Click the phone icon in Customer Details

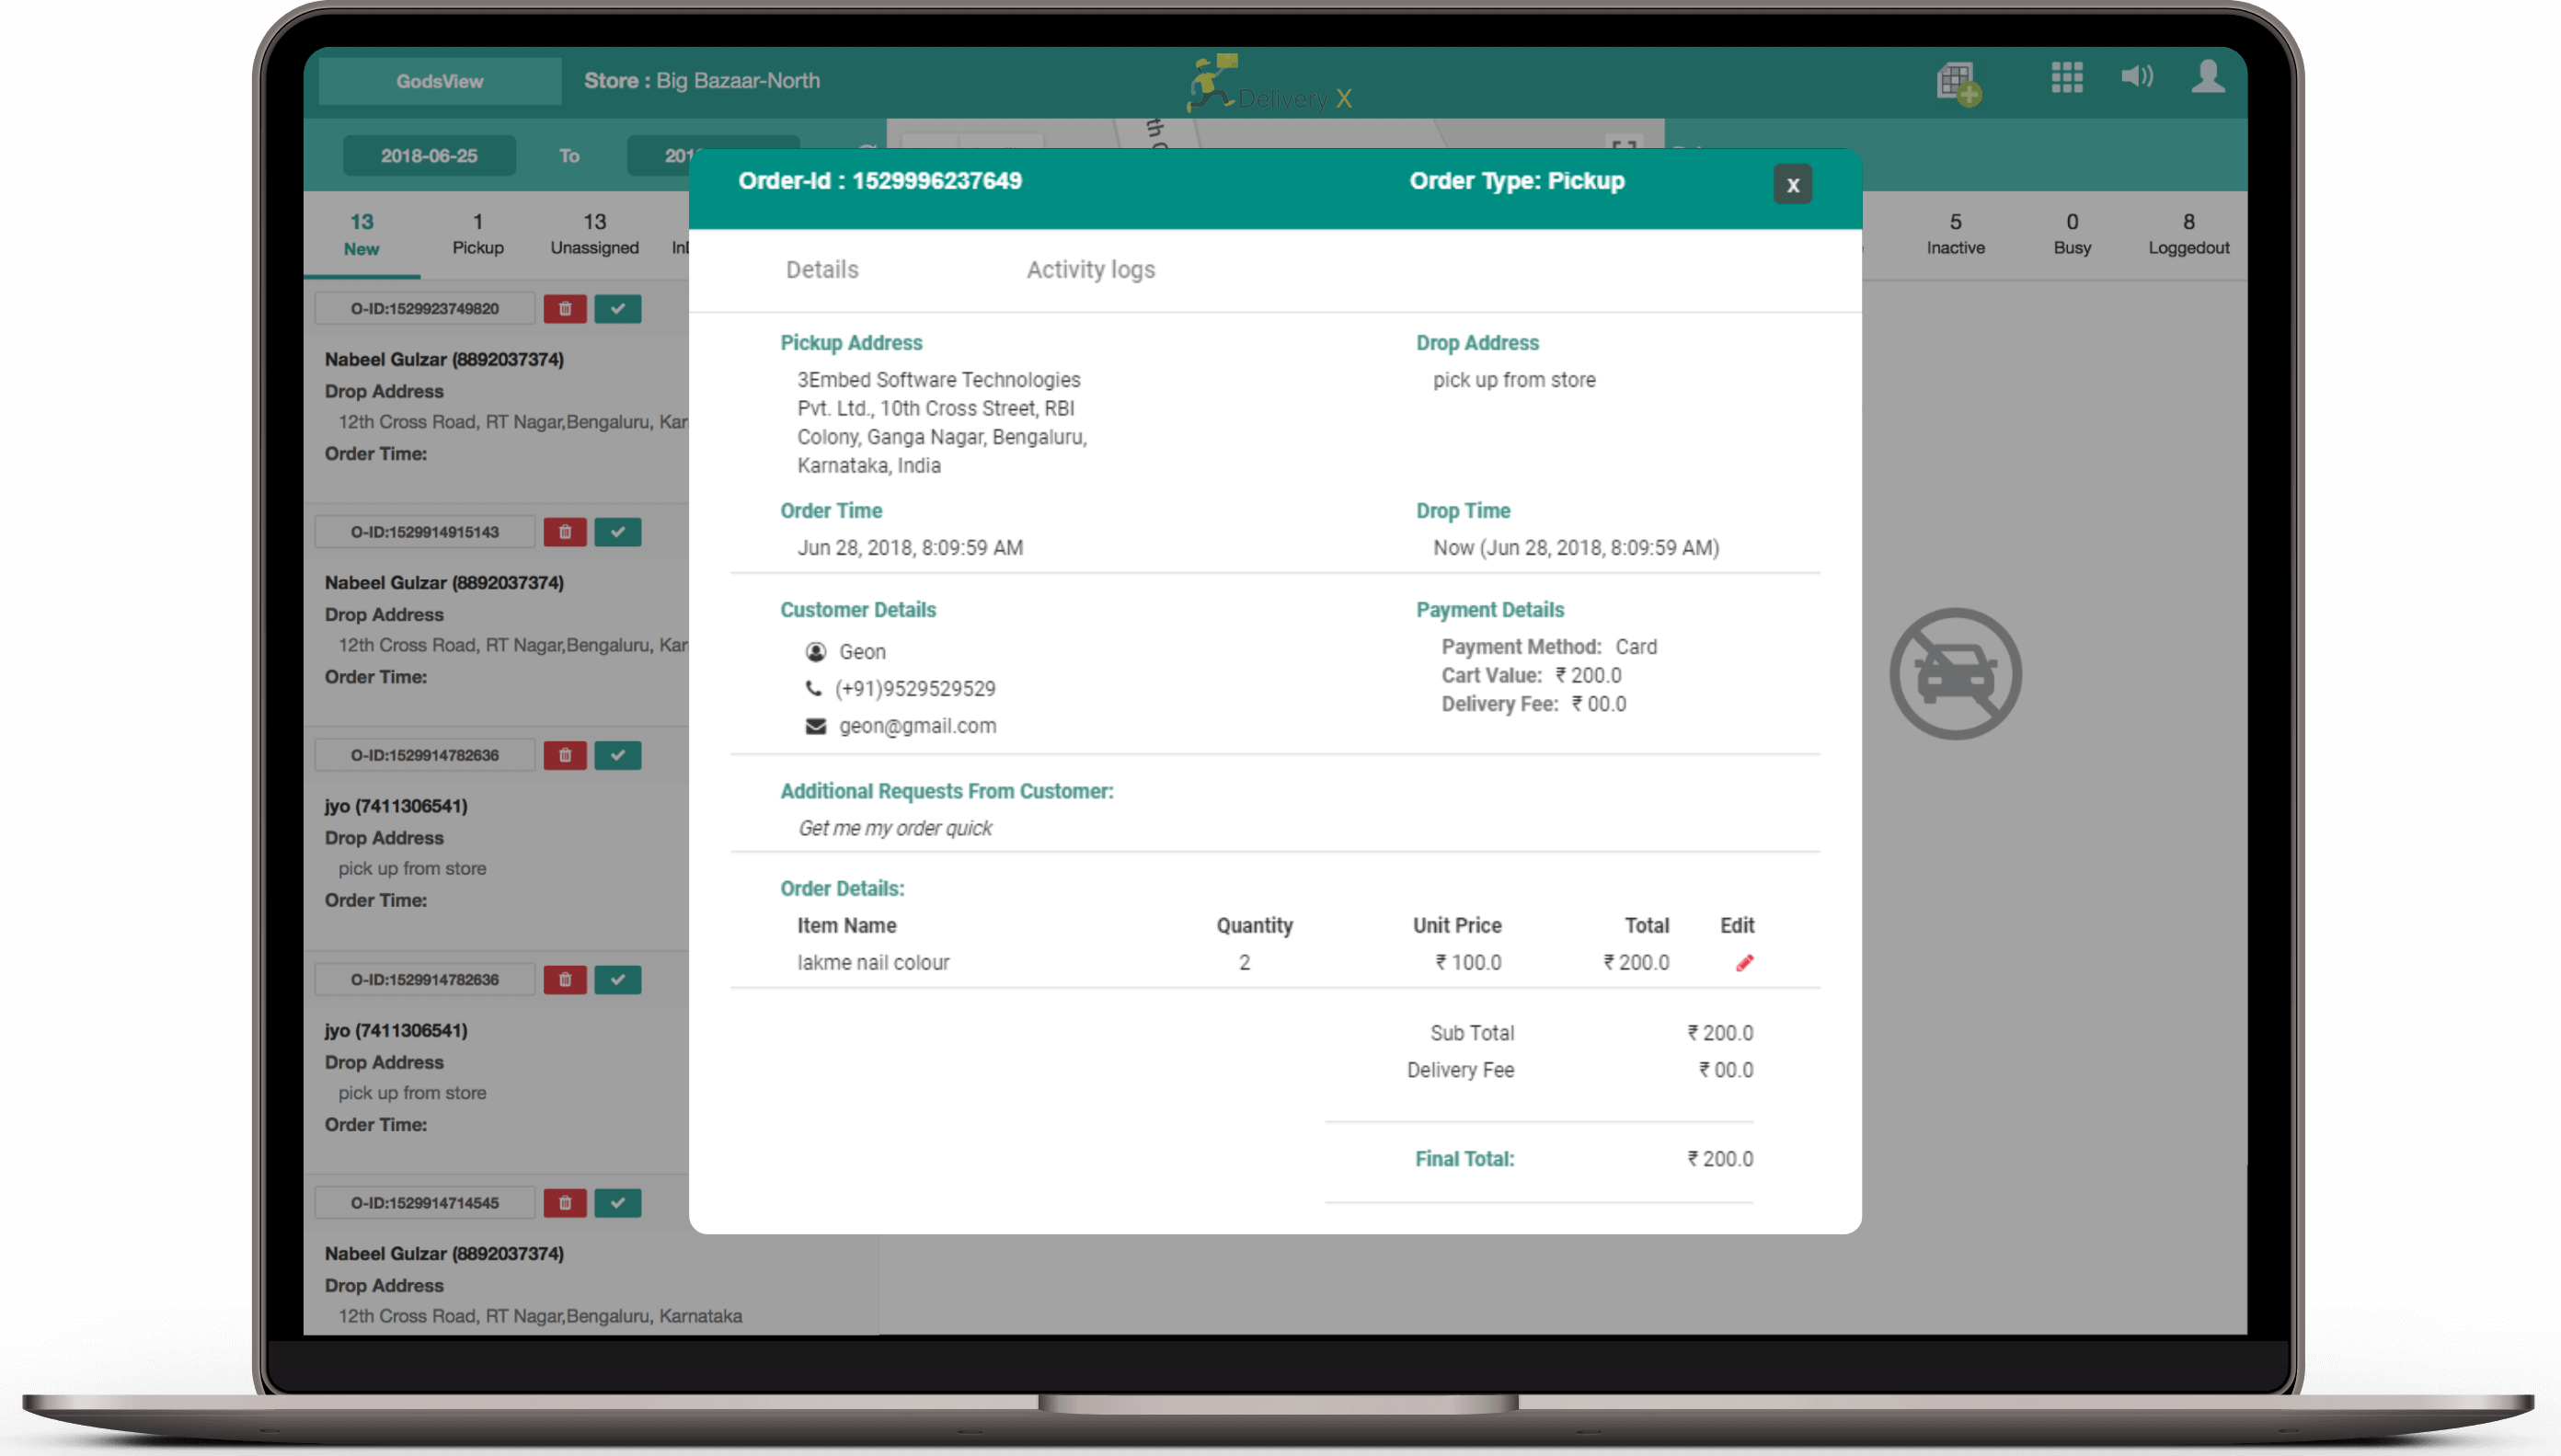pyautogui.click(x=814, y=688)
